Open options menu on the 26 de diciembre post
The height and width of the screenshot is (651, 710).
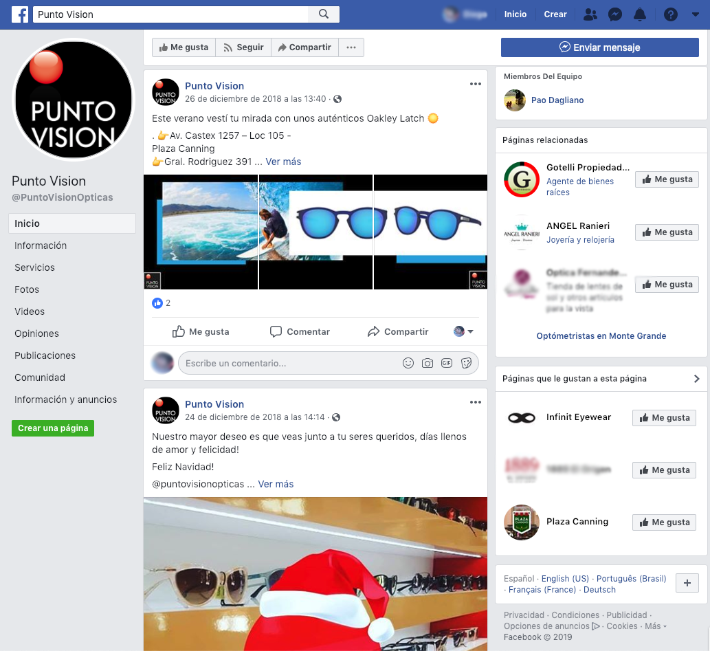tap(475, 84)
